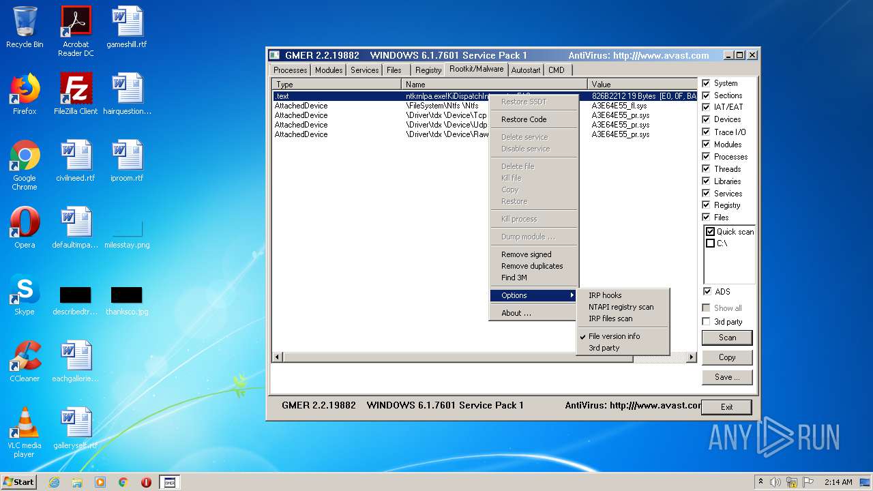Toggle the Registry scan checkbox
The height and width of the screenshot is (491, 873).
click(x=706, y=205)
